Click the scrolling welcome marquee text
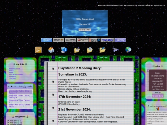Image resolution: width=167 pixels, height=125 pixels. 131,5
